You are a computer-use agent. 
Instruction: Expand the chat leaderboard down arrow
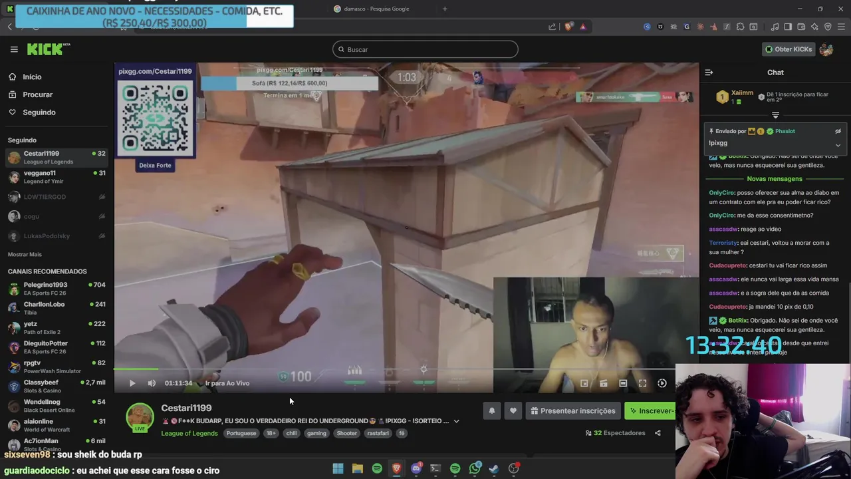click(x=775, y=115)
